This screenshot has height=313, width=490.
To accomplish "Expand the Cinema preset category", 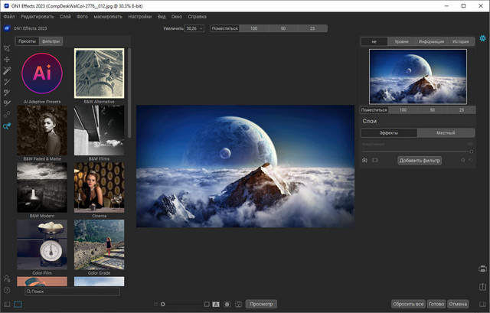I will [x=99, y=187].
